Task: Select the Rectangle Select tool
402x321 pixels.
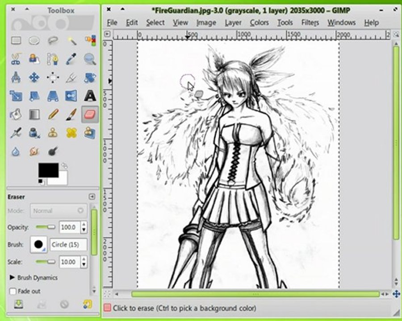Action: 16,41
